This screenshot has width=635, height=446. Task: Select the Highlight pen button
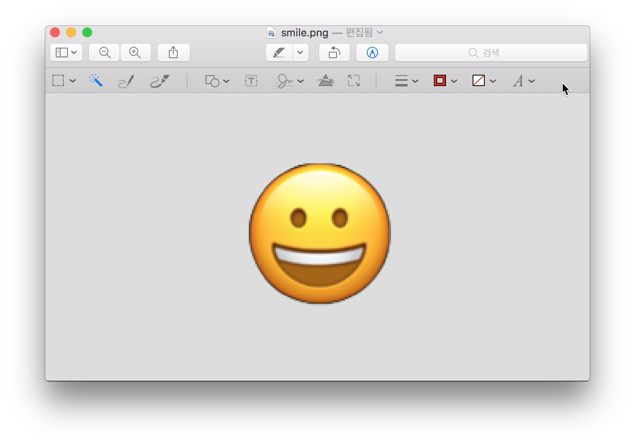279,53
